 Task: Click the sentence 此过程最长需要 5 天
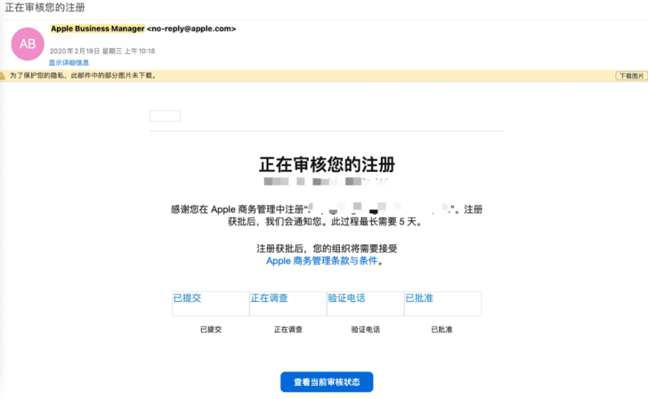[x=377, y=222]
